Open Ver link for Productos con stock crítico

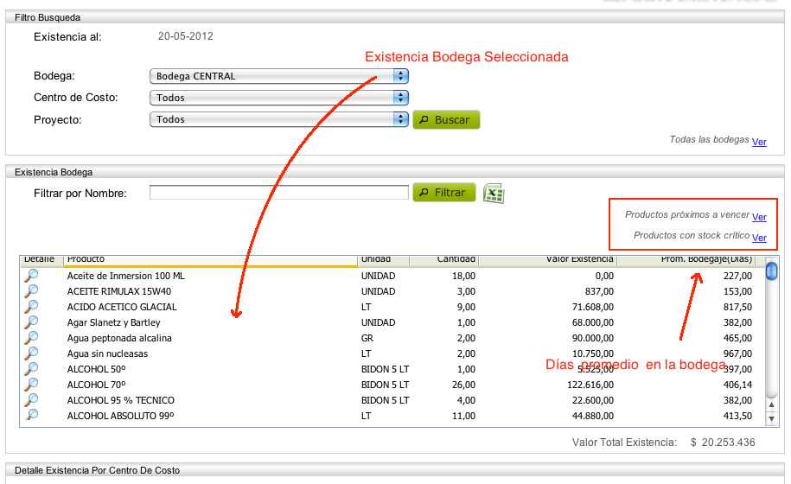[759, 238]
